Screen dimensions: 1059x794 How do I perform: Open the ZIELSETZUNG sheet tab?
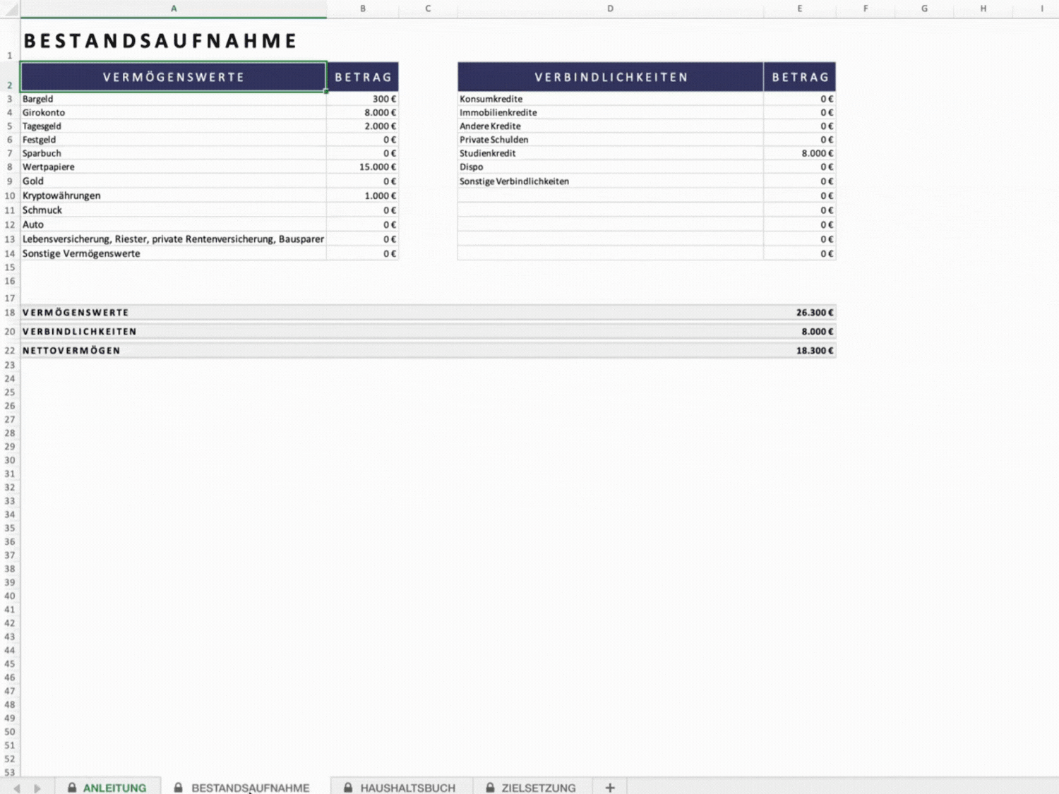(531, 787)
